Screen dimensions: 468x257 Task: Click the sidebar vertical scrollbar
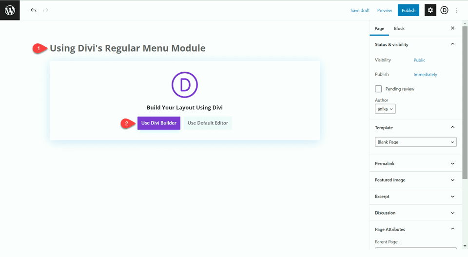(x=465, y=103)
